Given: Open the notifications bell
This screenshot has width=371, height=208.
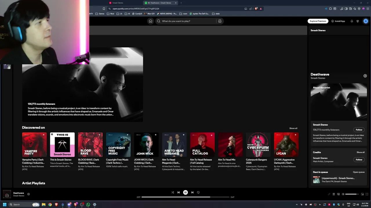Looking at the screenshot, I should [x=352, y=21].
